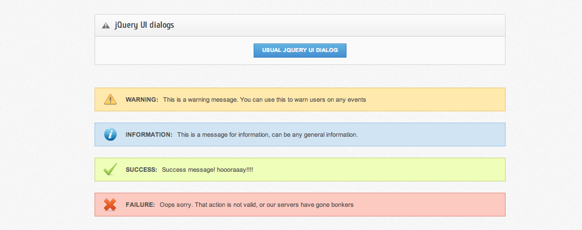The image size is (582, 230).
Task: Select the bold SUCCESS: label
Action: coord(141,170)
